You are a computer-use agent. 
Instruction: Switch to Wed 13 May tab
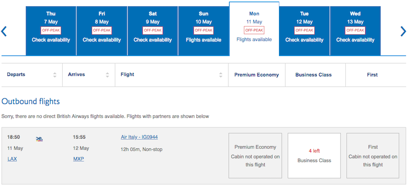tap(355, 31)
